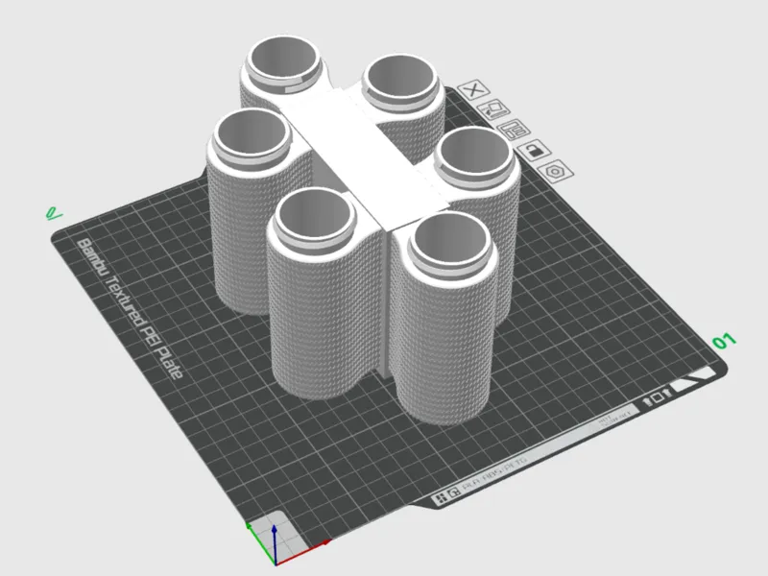Arrange objects using the plate layout icon
Viewport: 768px width, 576px height.
pyautogui.click(x=514, y=130)
